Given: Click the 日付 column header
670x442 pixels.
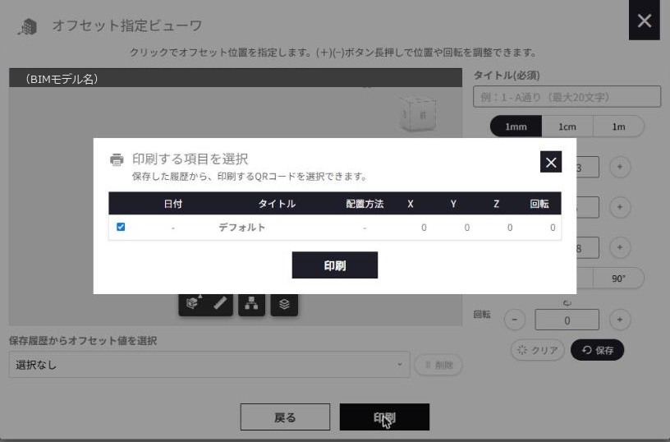Looking at the screenshot, I should [x=173, y=204].
